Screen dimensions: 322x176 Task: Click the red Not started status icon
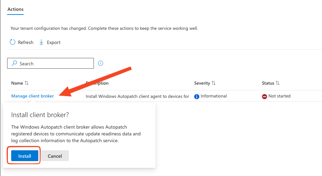[264, 96]
